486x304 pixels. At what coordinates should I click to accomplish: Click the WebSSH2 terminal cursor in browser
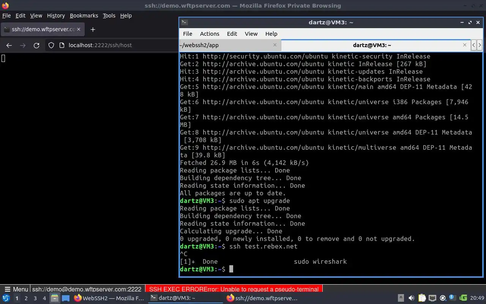[x=3, y=58]
